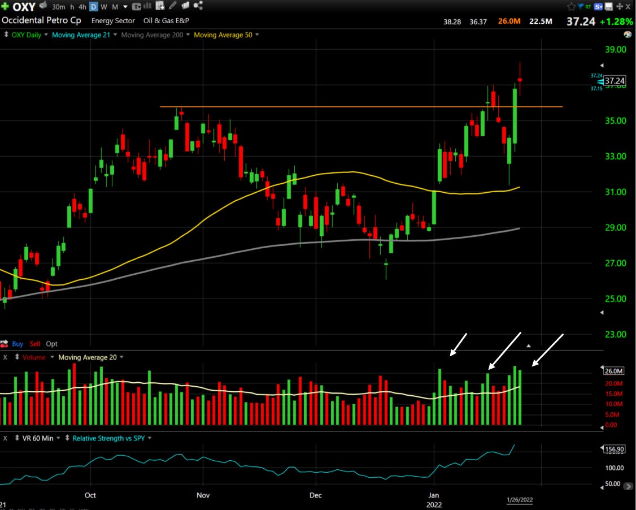Click the add-to-table grid icon
This screenshot has height=510, width=636.
point(160,6)
